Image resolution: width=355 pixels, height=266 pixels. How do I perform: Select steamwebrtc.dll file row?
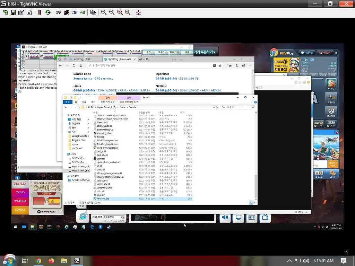point(142,126)
